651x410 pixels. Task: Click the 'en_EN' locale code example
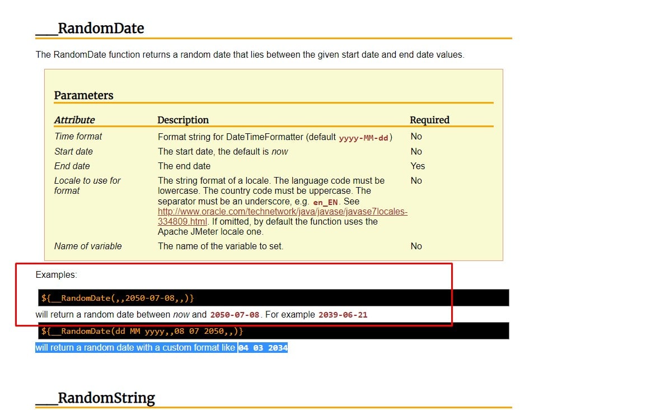(x=326, y=202)
